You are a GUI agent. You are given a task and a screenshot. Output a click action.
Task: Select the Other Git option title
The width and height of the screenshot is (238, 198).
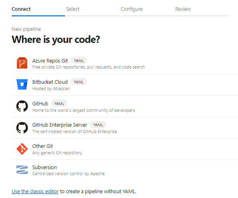[43, 146]
